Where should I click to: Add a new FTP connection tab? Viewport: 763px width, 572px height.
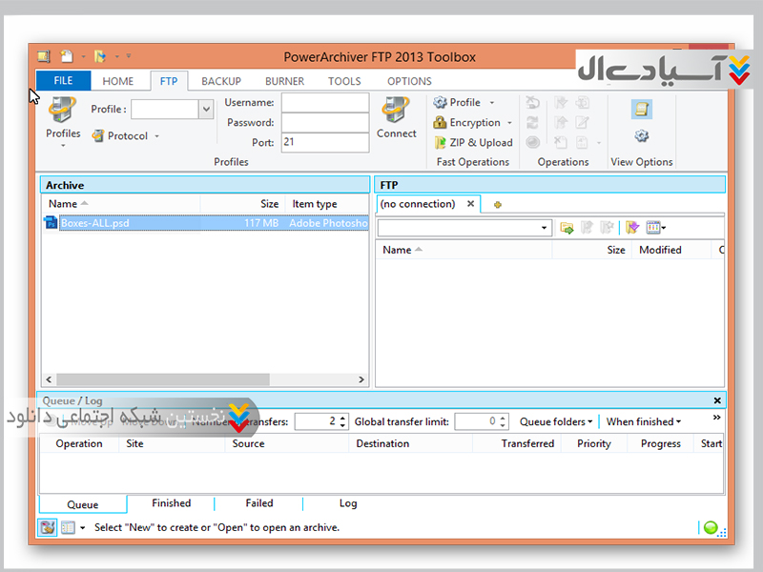point(497,204)
